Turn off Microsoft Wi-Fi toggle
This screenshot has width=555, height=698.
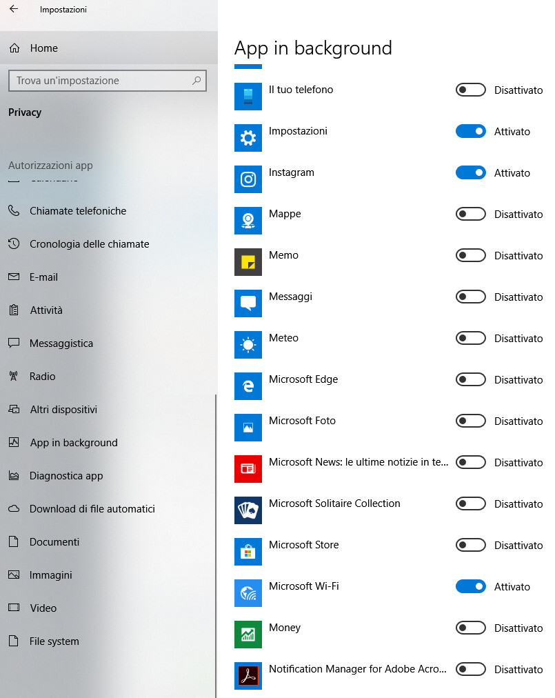coord(470,587)
